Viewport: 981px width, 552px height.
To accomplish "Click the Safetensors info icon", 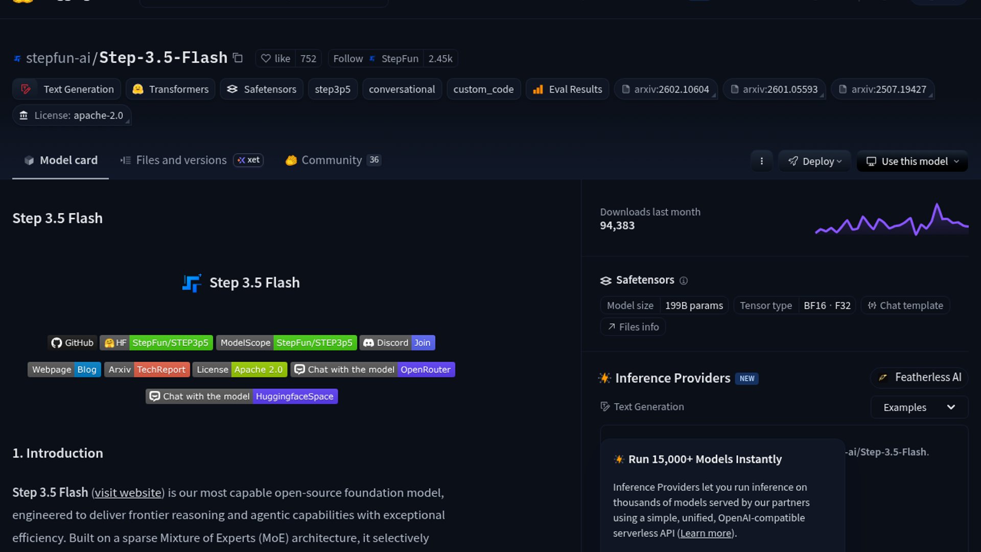I will 684,281.
